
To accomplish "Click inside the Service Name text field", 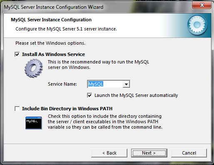I will (105, 84).
